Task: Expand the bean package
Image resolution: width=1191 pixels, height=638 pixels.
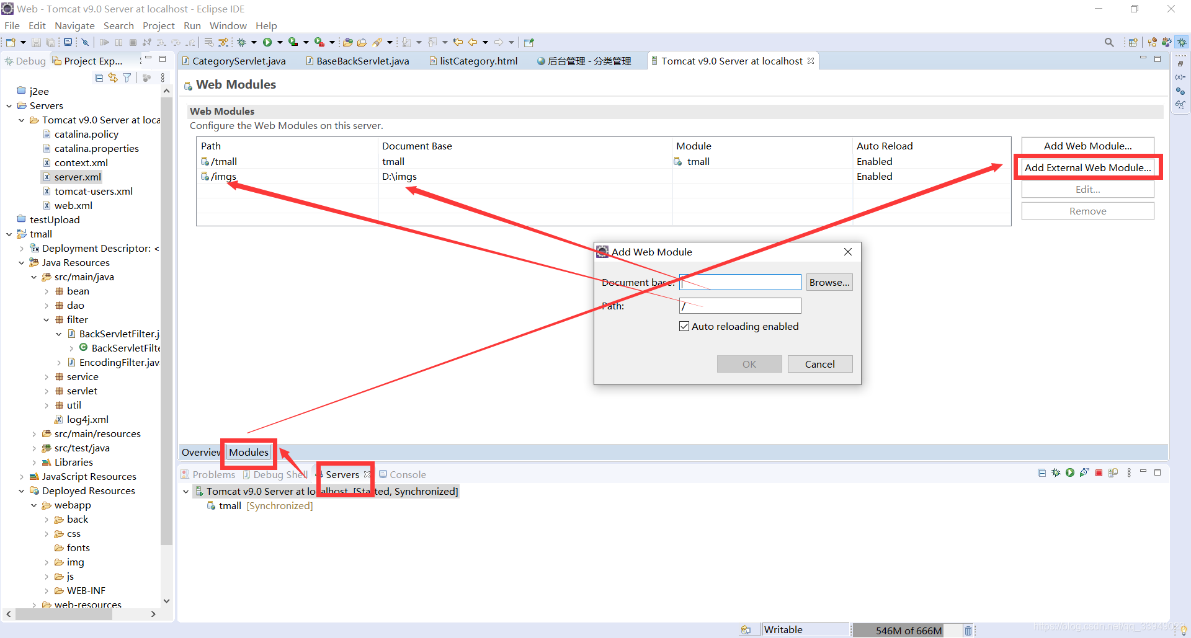Action: tap(47, 291)
